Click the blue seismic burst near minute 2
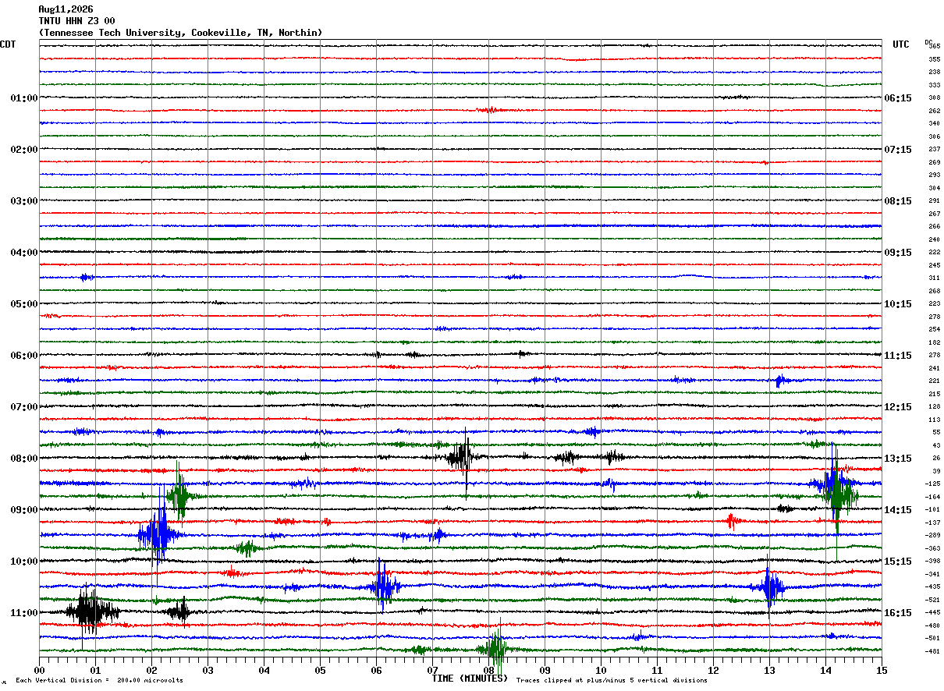Image resolution: width=944 pixels, height=691 pixels. click(158, 534)
